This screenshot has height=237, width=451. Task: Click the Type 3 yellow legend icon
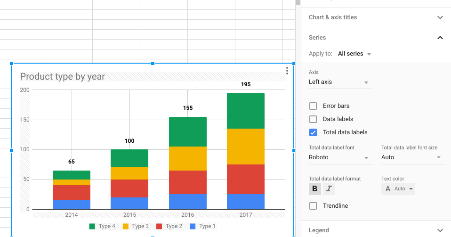coord(126,227)
